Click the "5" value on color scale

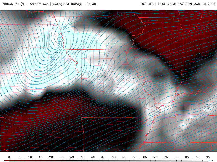coord(20,157)
